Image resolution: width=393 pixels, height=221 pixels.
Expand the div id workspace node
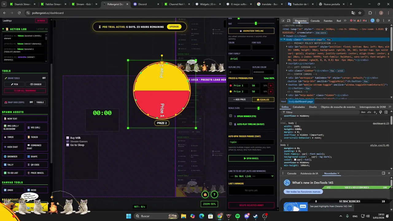pyautogui.click(x=287, y=78)
